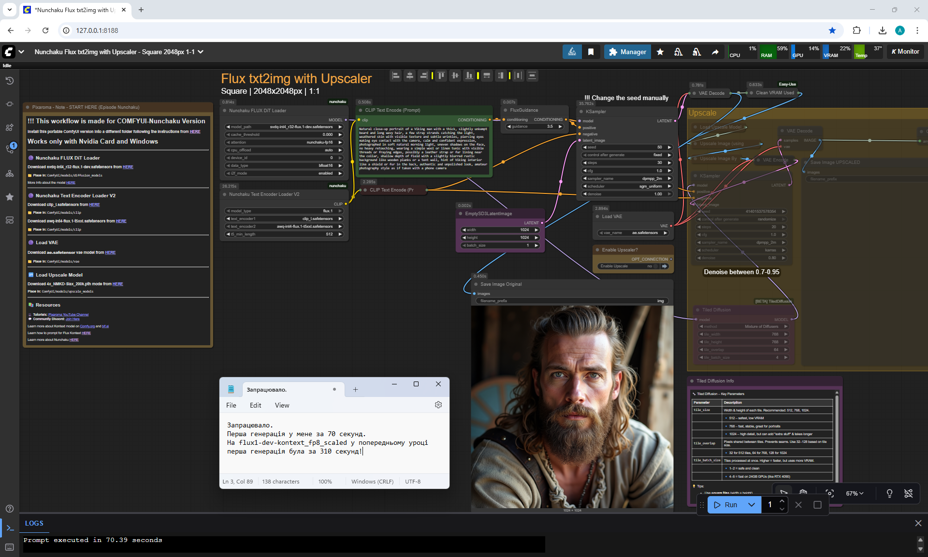Open the queue history sidebar icon
This screenshot has height=557, width=928.
tap(9, 81)
